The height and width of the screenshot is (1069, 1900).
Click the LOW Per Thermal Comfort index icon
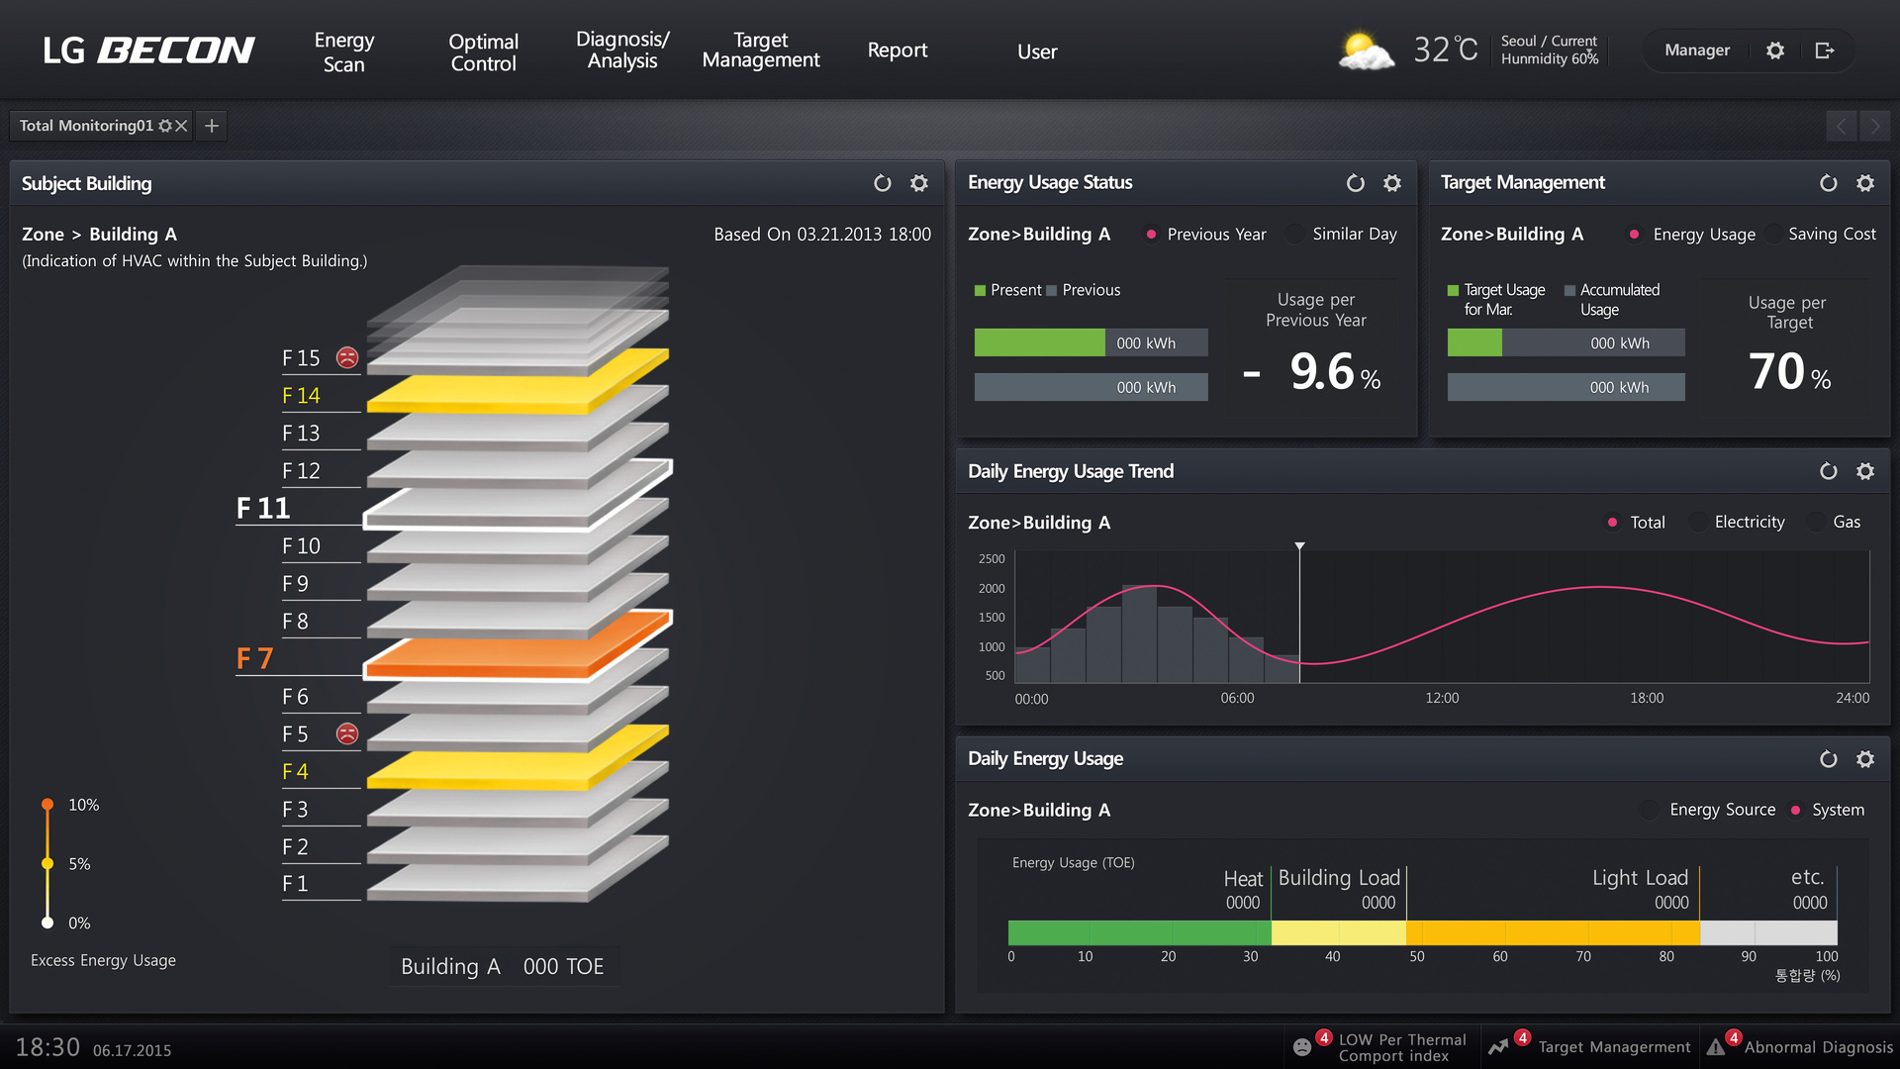(1302, 1046)
